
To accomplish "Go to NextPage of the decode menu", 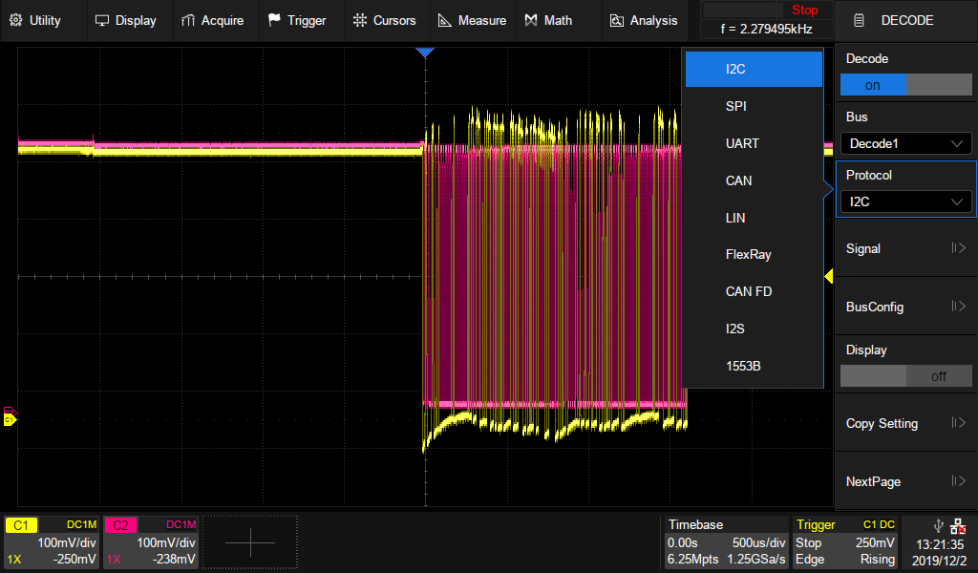I will pos(905,481).
